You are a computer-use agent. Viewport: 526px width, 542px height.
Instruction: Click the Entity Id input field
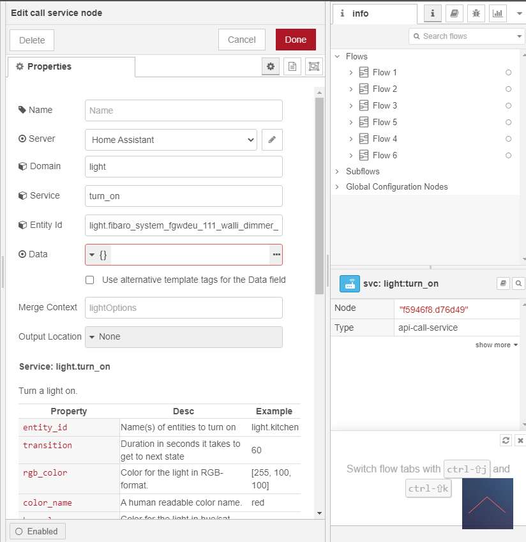(184, 225)
